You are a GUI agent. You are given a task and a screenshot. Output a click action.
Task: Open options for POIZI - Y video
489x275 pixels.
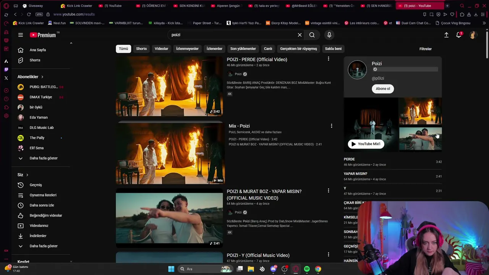click(328, 254)
